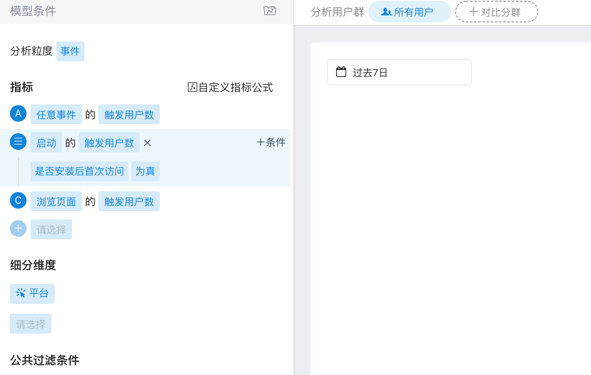Viewport: 591px width, 375px height.
Task: Open the saved model chart folder icon
Action: point(270,11)
